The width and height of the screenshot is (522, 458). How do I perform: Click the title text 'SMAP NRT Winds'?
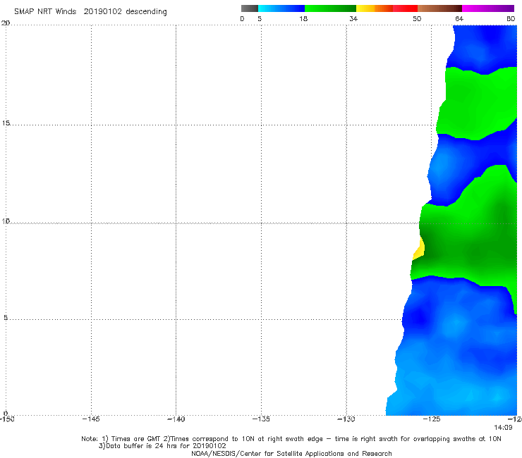(x=45, y=11)
